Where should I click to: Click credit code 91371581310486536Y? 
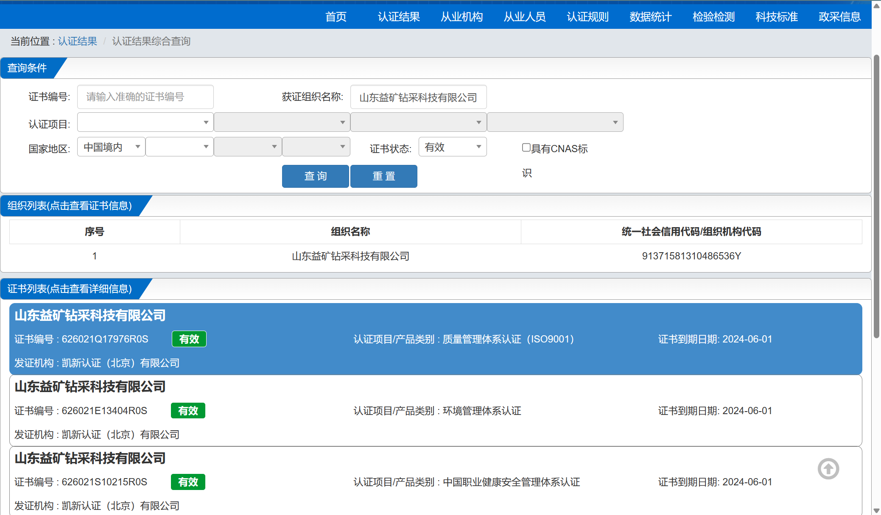click(x=691, y=256)
